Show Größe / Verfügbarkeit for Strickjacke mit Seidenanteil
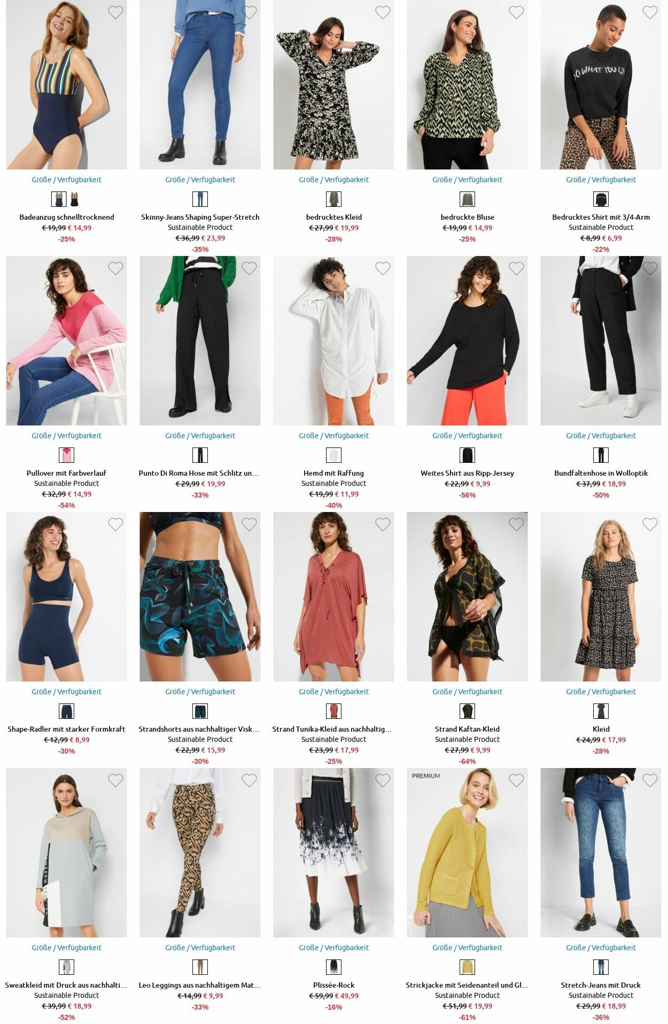Viewport: 668px width, 1024px height. pos(467,948)
